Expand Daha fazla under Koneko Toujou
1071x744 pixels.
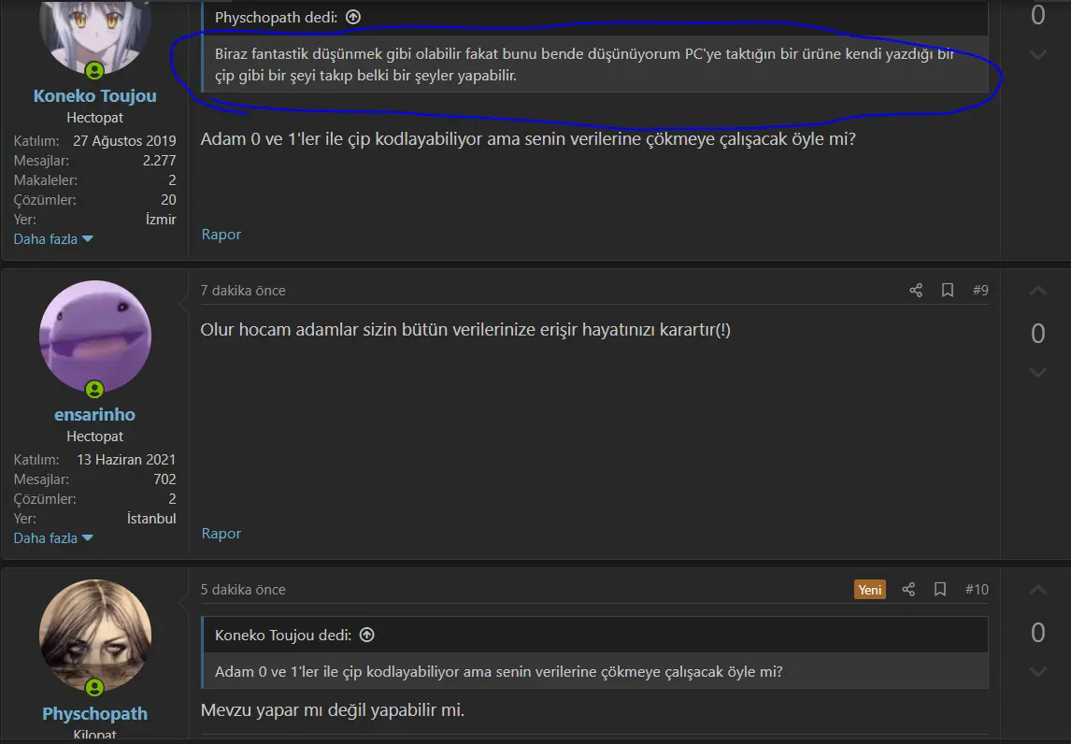click(x=53, y=239)
